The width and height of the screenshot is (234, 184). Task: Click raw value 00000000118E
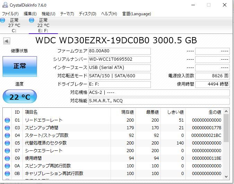[x=207, y=158]
